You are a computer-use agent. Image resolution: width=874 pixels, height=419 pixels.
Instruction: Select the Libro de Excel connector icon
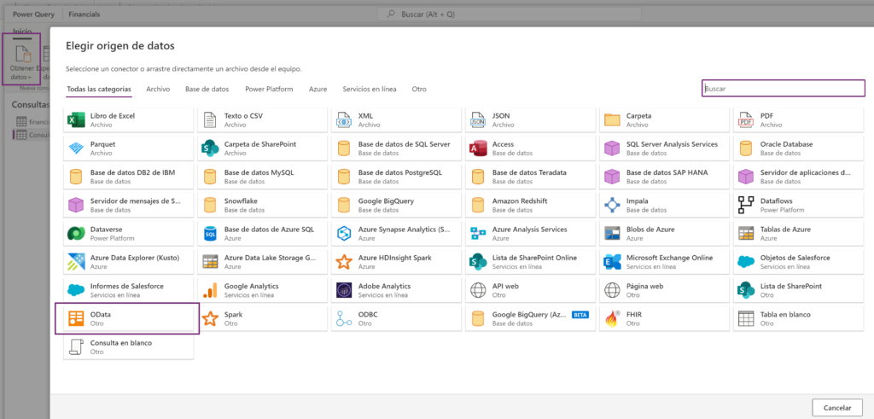coord(75,119)
